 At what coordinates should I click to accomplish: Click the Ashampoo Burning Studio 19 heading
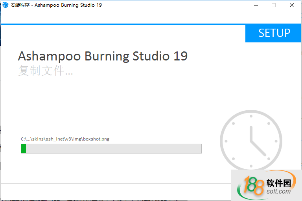(103, 56)
